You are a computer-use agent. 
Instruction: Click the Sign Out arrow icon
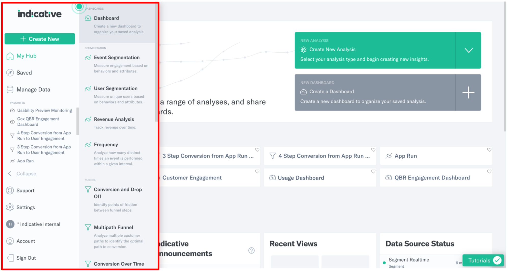(10, 258)
